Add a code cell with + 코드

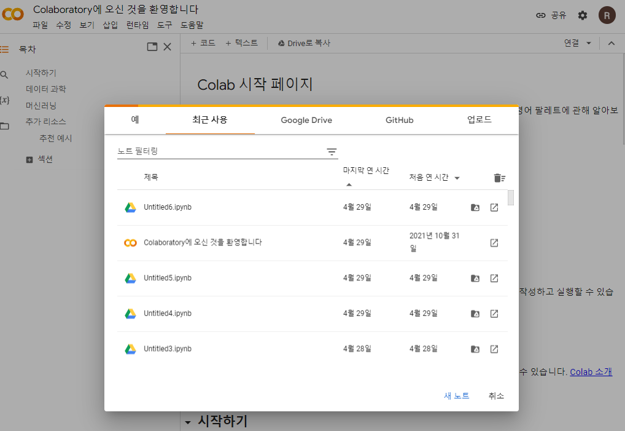click(x=203, y=43)
